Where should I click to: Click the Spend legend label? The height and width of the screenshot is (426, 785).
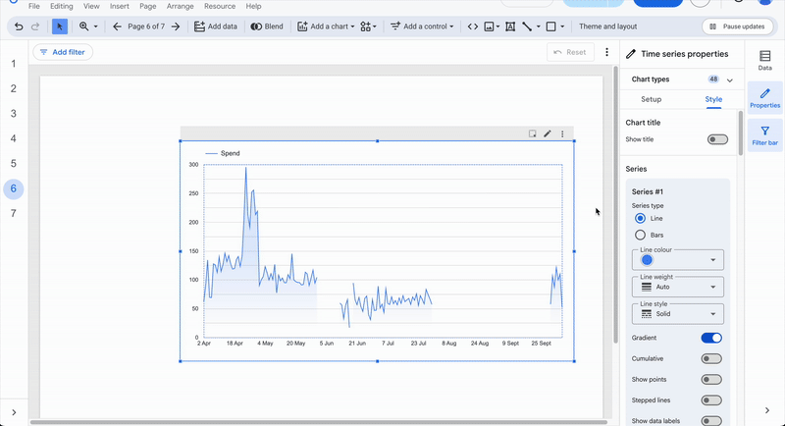[x=231, y=153]
